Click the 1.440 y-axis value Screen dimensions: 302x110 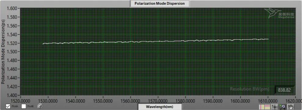[x=12, y=78]
